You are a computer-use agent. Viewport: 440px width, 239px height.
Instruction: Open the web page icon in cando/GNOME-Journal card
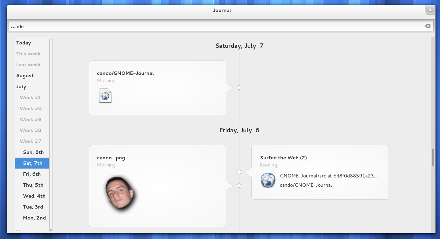[105, 95]
